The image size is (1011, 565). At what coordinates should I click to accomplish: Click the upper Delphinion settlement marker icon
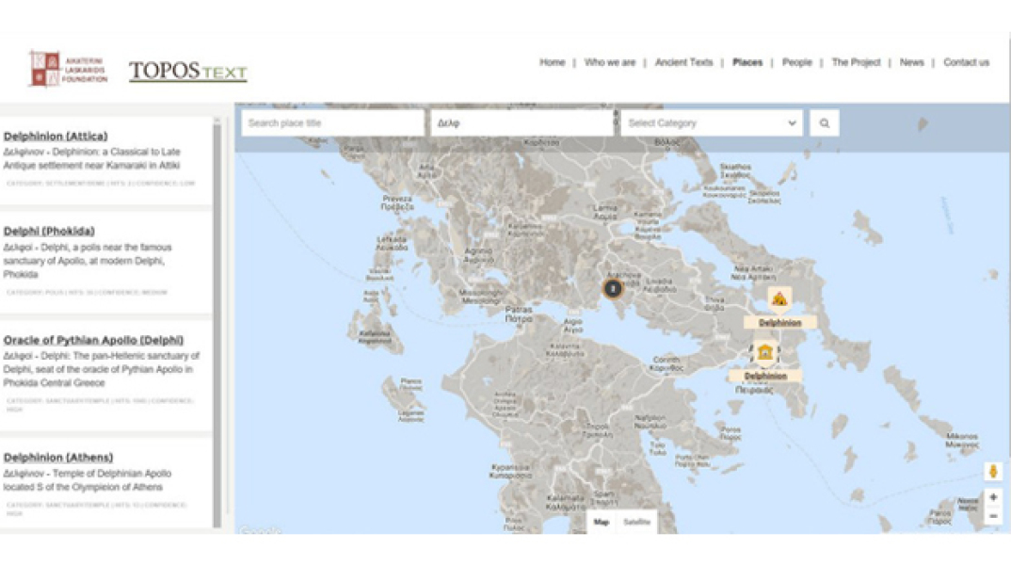click(778, 299)
